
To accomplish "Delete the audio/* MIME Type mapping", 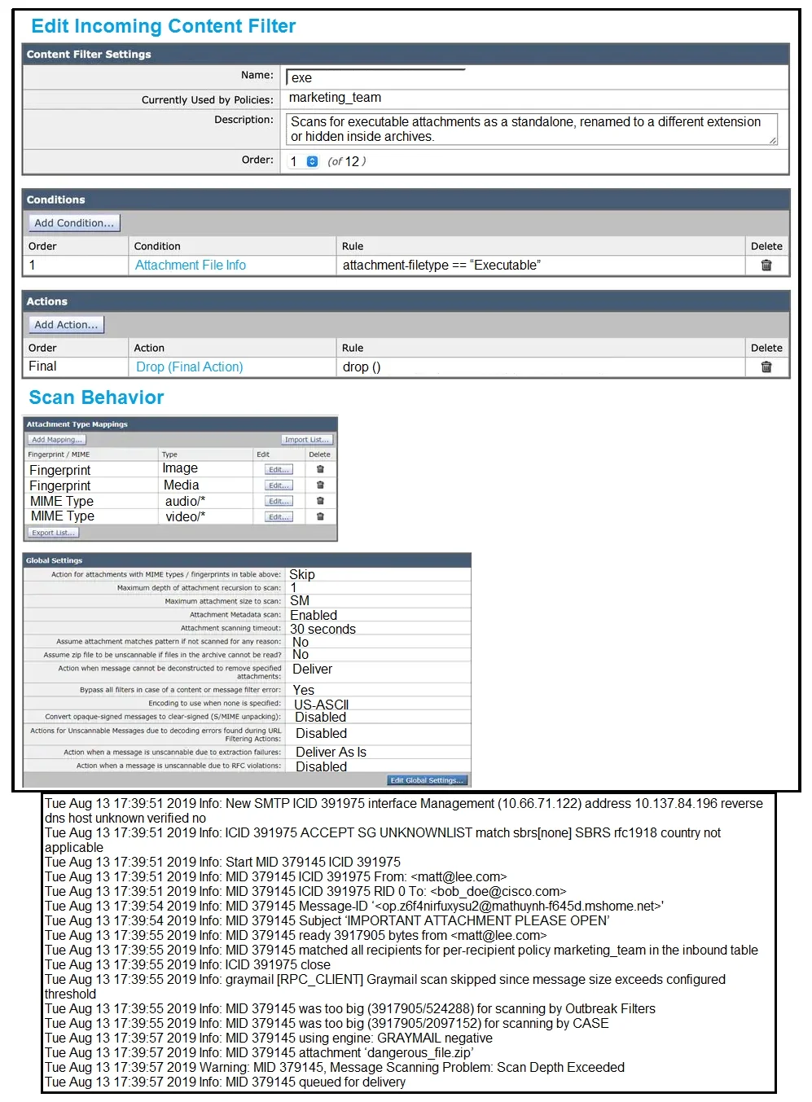I will (x=320, y=501).
